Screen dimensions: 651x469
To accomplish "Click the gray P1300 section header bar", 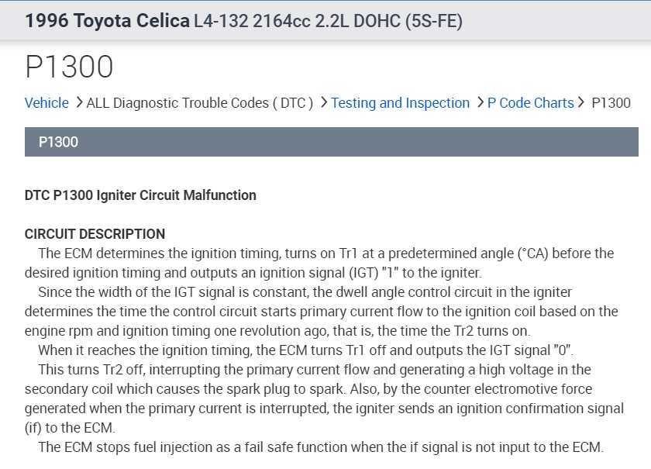I will (x=331, y=143).
